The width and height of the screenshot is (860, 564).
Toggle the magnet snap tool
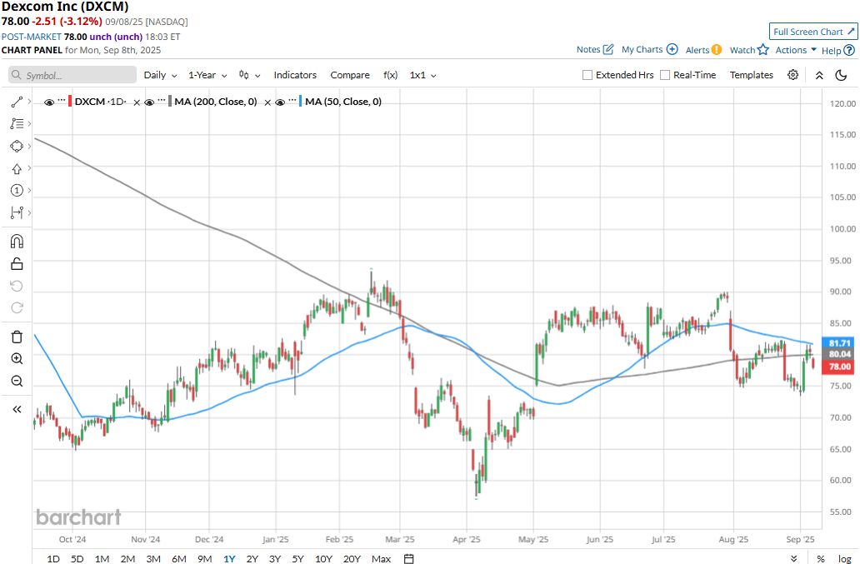click(17, 241)
